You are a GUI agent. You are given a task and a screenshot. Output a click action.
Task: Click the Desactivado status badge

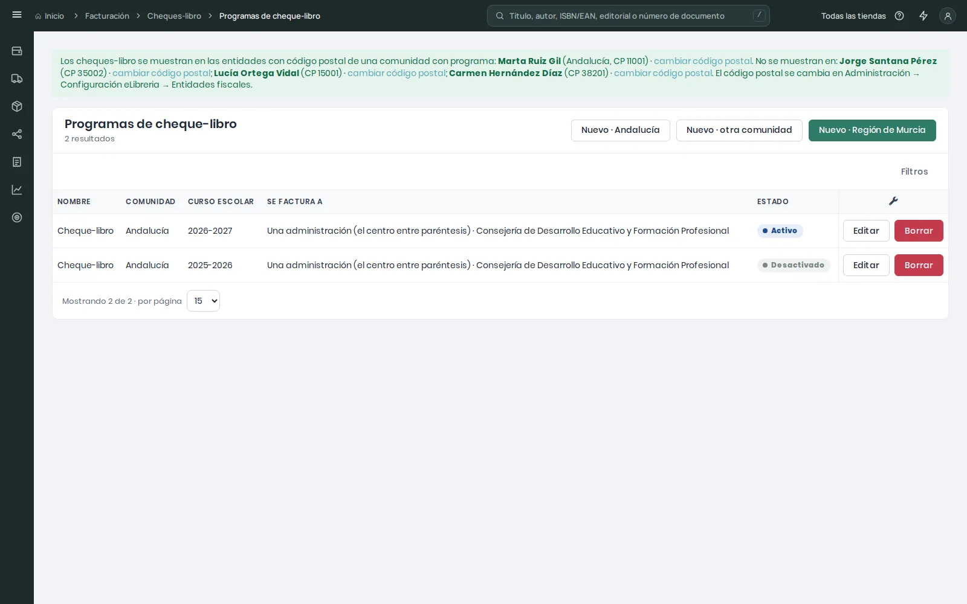click(794, 265)
